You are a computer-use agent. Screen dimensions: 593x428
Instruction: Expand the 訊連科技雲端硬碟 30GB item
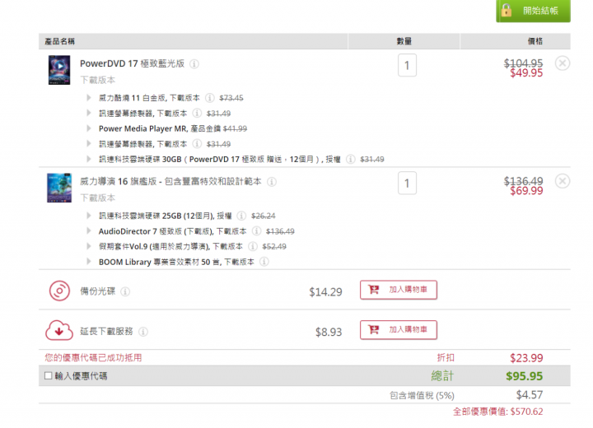88,159
